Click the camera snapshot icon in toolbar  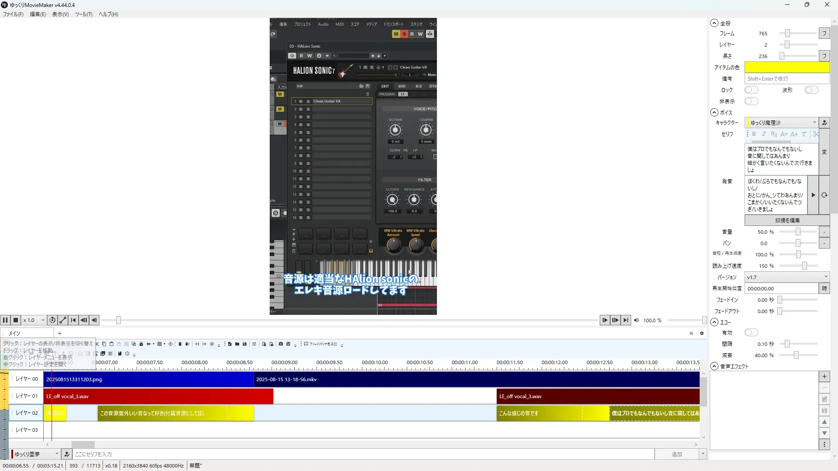tap(281, 344)
